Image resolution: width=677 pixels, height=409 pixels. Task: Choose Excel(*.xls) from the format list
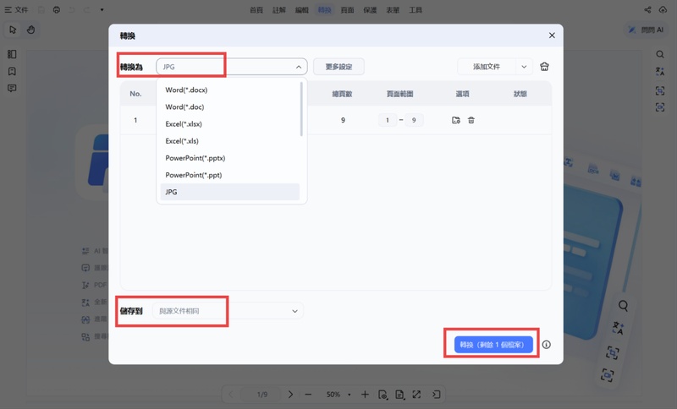pyautogui.click(x=229, y=141)
